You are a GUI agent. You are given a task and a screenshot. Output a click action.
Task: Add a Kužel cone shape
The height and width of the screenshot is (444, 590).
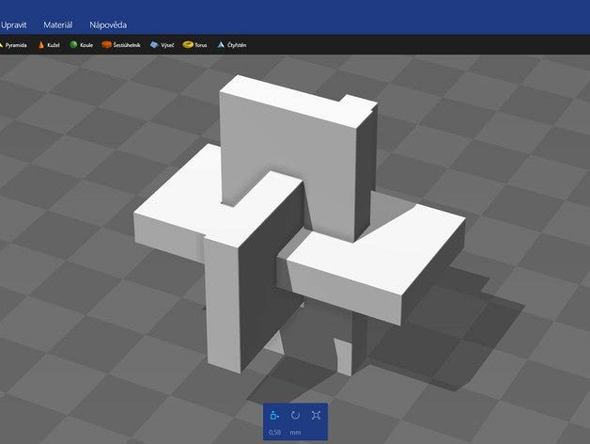coord(53,44)
